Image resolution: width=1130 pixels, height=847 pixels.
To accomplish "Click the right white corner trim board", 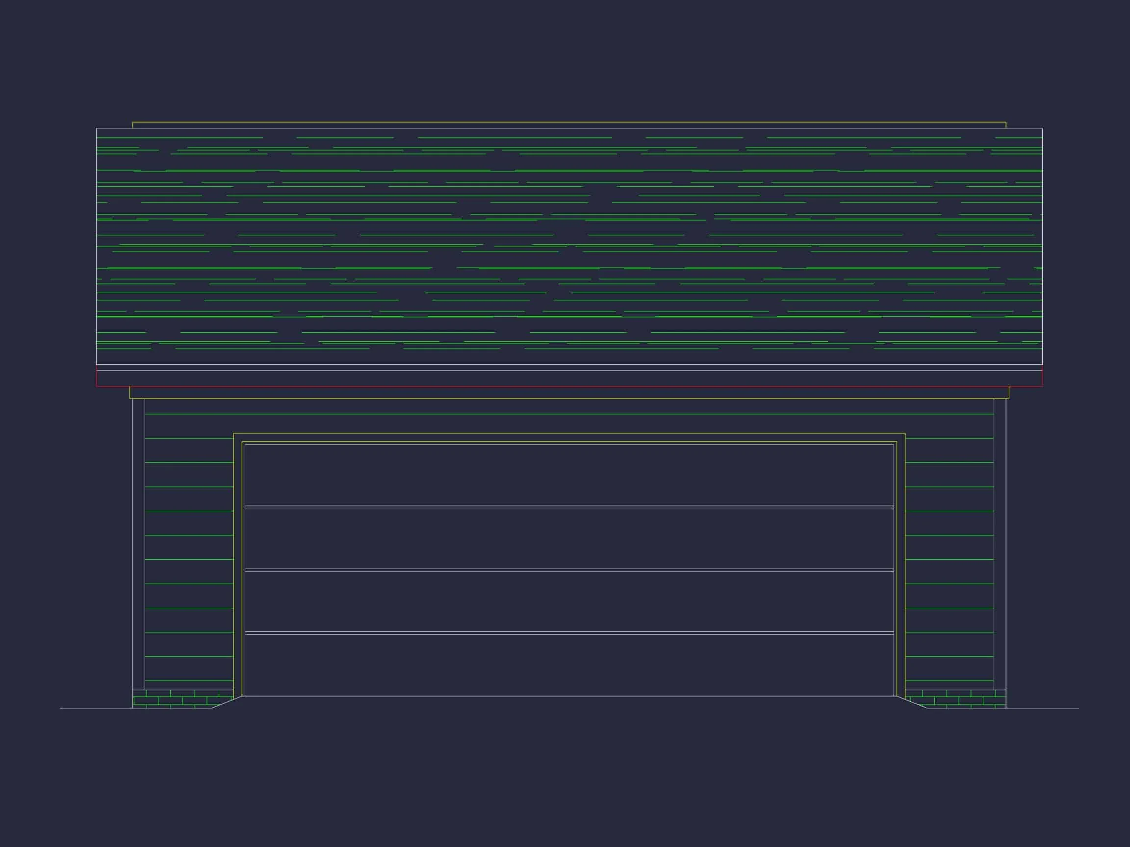I will (x=1000, y=544).
